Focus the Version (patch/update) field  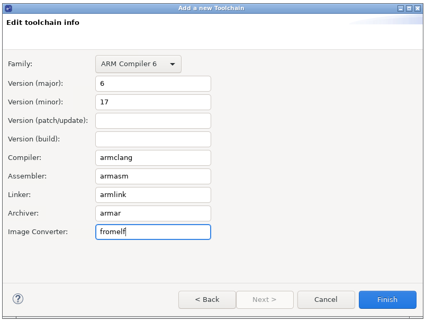click(153, 121)
